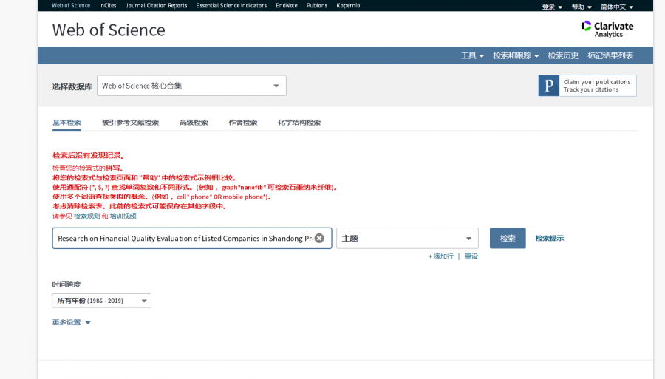The width and height of the screenshot is (665, 379).
Task: Expand 更多设置 section
Action: 71,323
